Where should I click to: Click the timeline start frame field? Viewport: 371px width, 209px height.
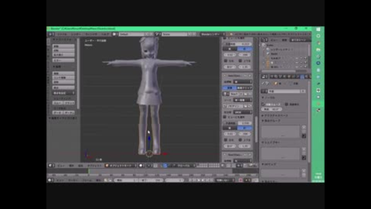pyautogui.click(x=126, y=180)
